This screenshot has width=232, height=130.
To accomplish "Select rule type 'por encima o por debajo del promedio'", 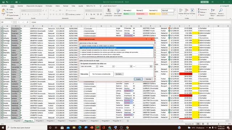I will point(117,52).
